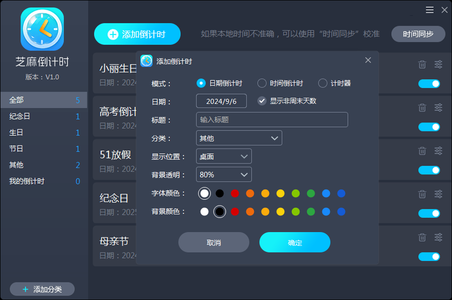Uncheck 显示非周末天数 checkbox
452x300 pixels.
coord(262,101)
